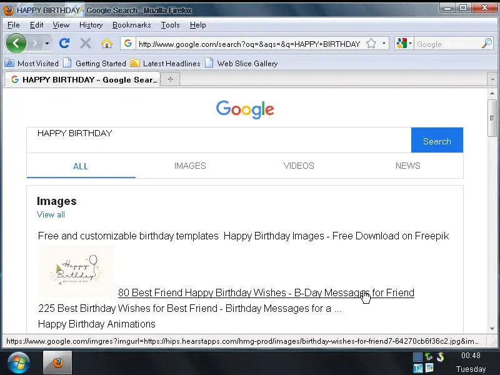Click the Firefox icon in the title bar

8,10
